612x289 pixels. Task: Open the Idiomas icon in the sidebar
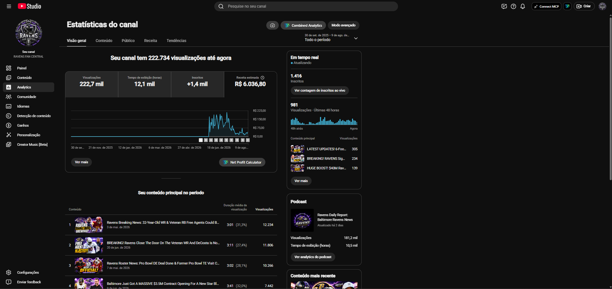(9, 107)
